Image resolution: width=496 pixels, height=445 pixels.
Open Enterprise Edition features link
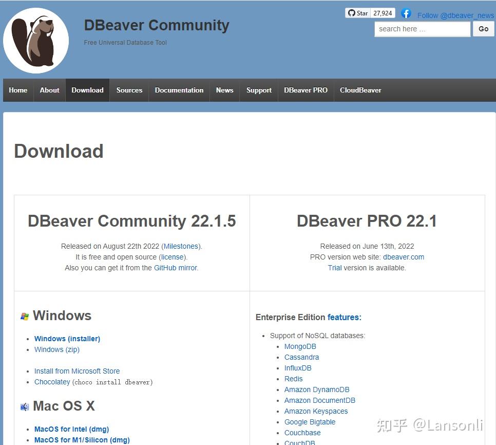pos(345,317)
